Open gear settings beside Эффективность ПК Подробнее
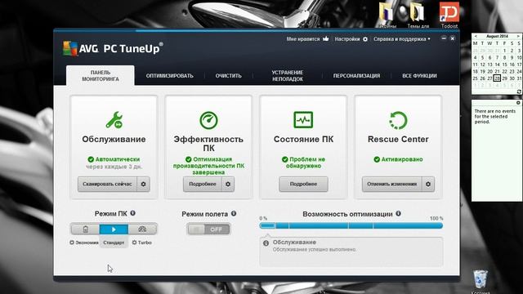The width and height of the screenshot is (523, 294). pos(228,184)
